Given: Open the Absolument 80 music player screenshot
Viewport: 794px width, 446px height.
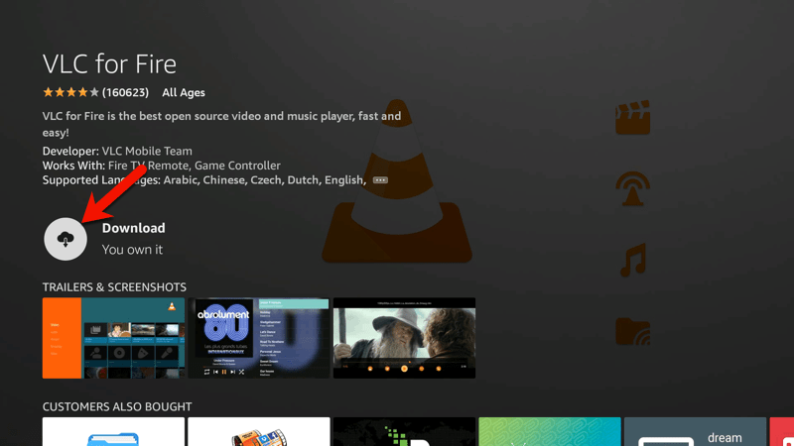Looking at the screenshot, I should [x=259, y=338].
